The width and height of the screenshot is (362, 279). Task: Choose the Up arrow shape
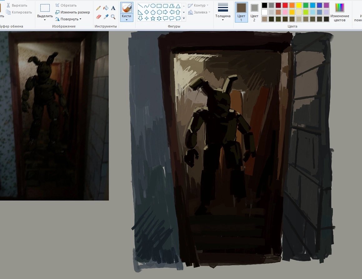[178, 12]
